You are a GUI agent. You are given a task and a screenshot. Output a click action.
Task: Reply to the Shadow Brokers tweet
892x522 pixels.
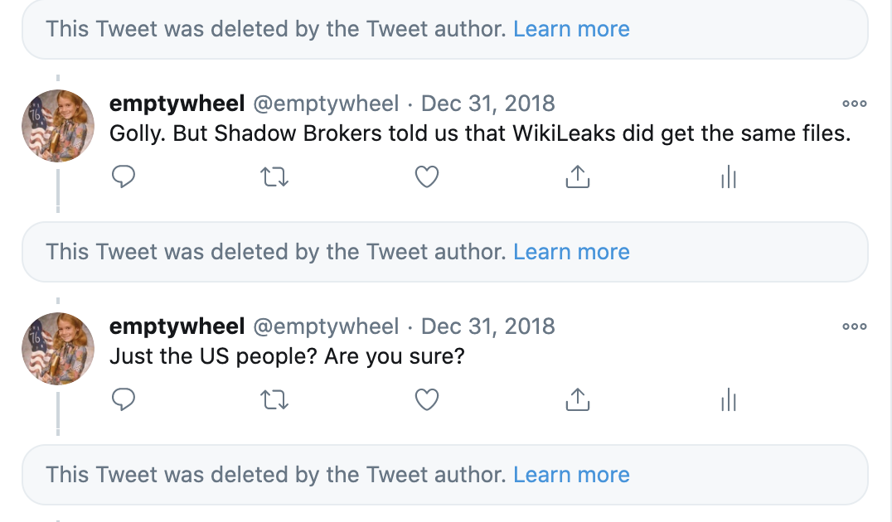[123, 176]
